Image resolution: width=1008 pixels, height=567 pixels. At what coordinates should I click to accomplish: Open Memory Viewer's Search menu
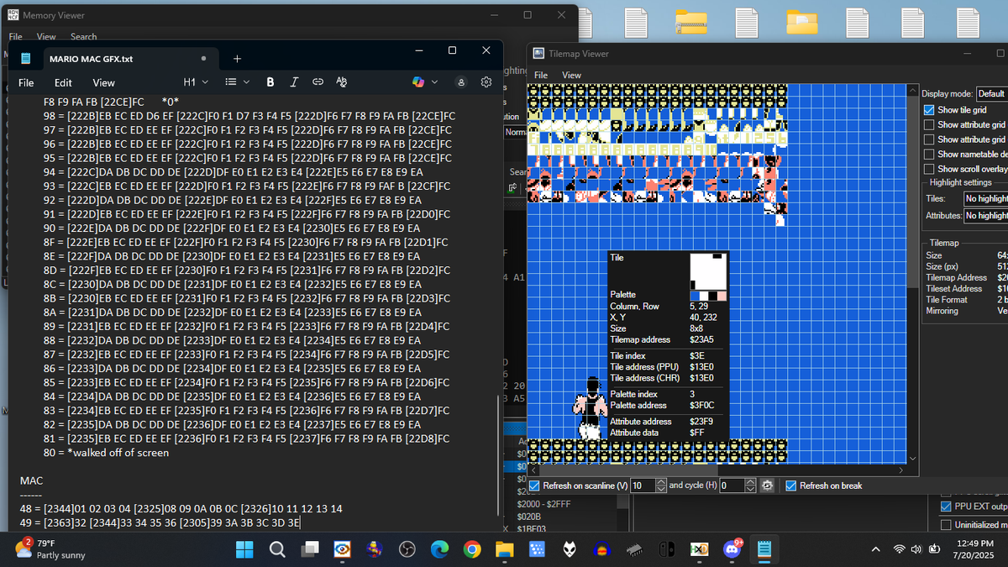pos(83,36)
